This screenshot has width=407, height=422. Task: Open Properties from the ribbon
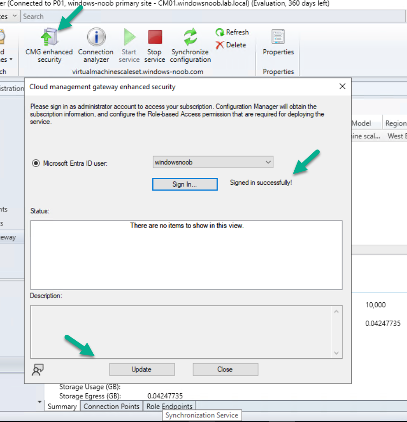click(x=278, y=42)
